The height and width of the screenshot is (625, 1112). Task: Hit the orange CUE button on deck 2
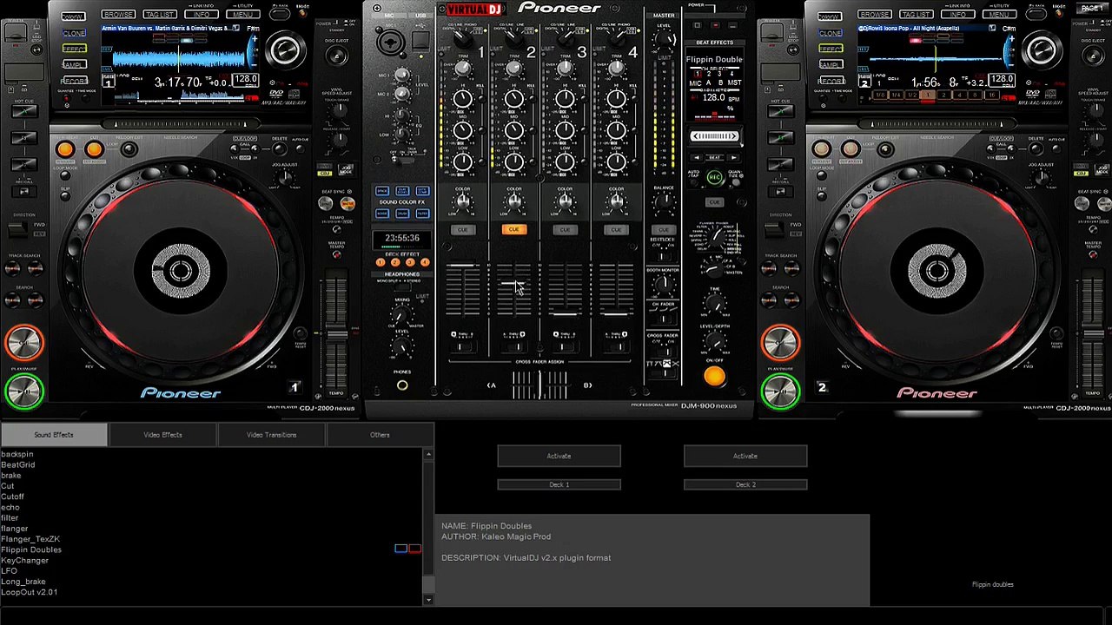pyautogui.click(x=780, y=343)
